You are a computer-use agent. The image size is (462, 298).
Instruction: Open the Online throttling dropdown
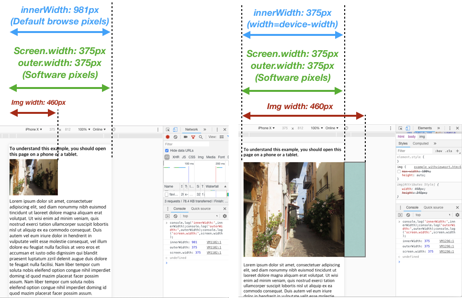[100, 129]
